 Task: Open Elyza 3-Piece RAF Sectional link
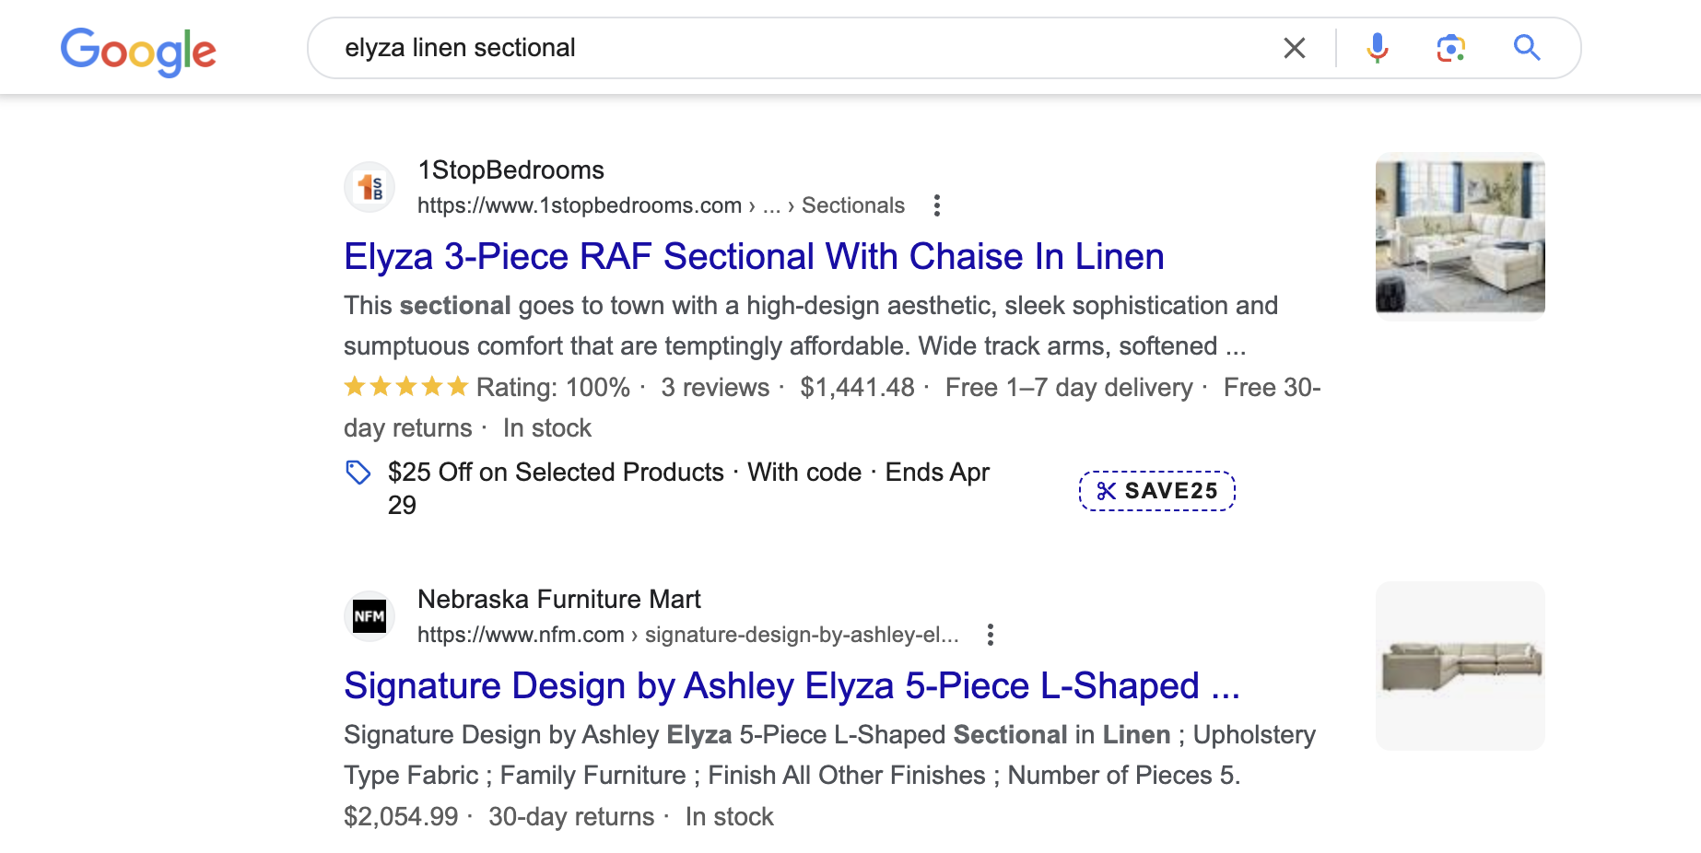[754, 257]
